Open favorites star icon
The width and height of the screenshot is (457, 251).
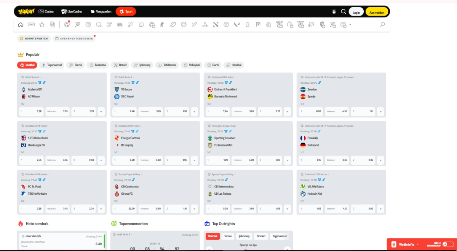[x=42, y=24]
